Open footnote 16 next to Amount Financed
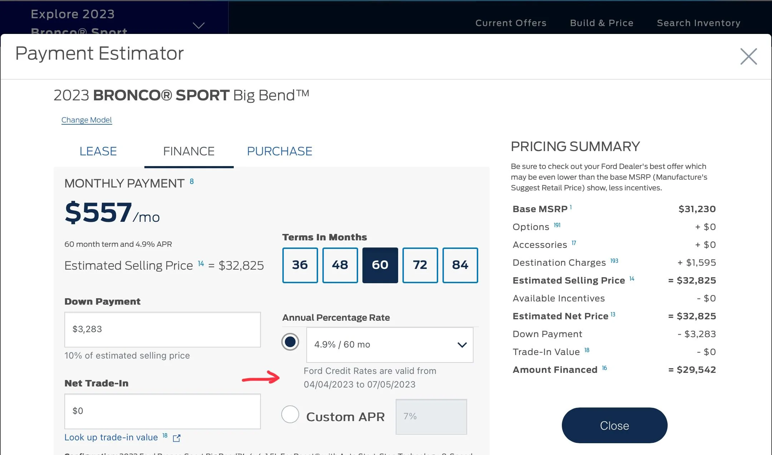The image size is (772, 455). (604, 368)
